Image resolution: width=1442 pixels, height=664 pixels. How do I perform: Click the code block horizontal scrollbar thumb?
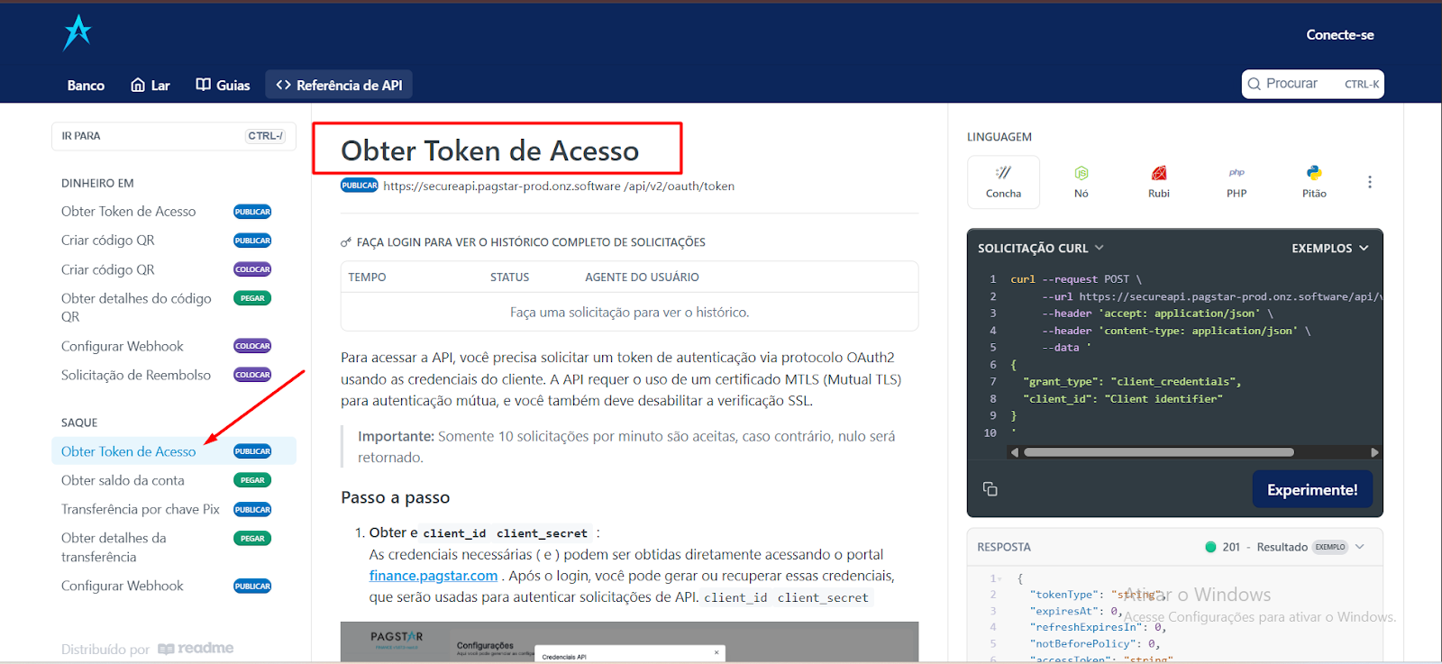pos(1159,452)
